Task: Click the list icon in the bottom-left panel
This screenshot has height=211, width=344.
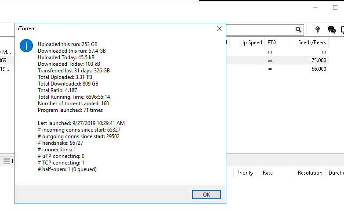Action: (7, 161)
